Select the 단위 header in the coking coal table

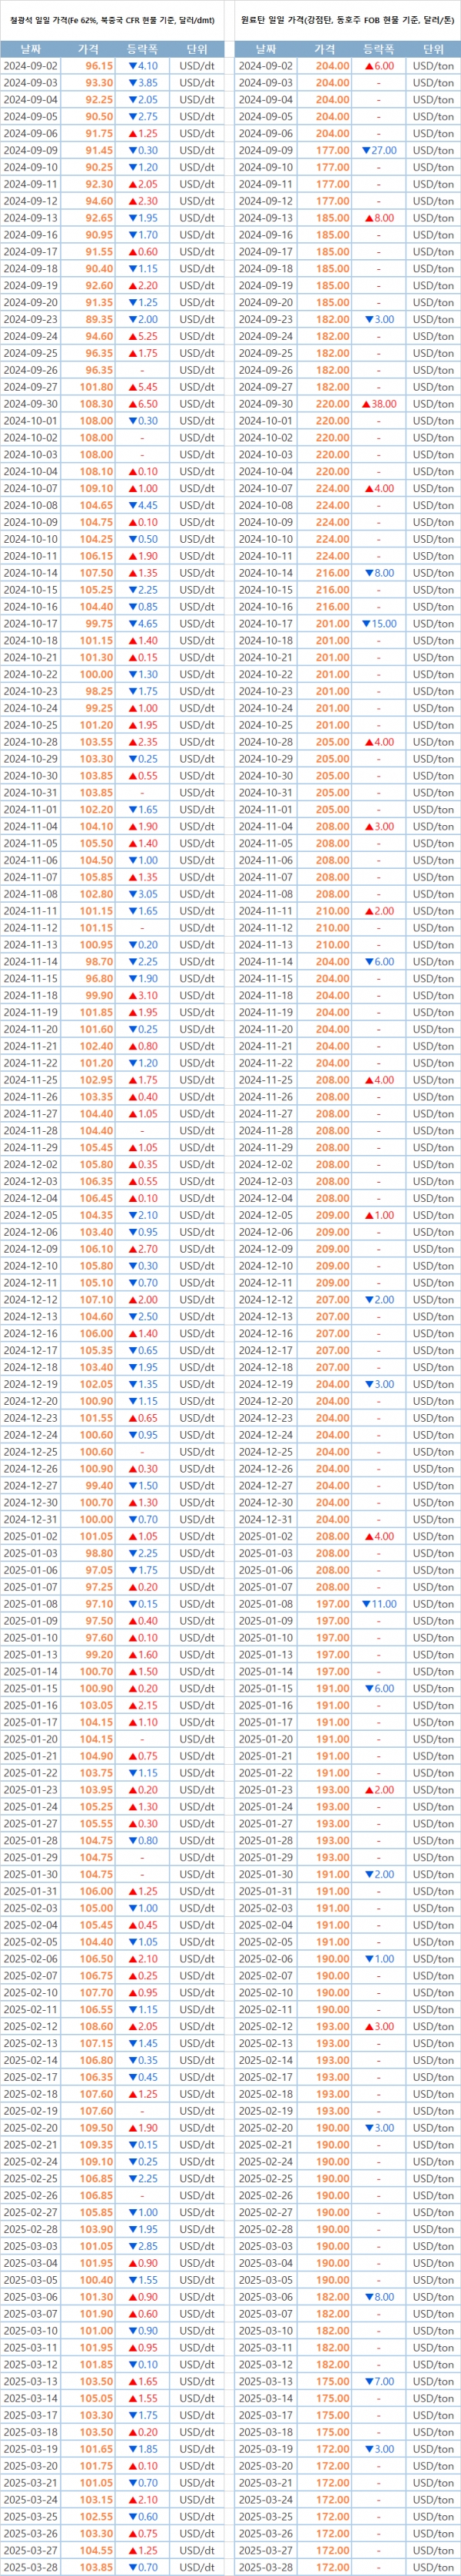(433, 48)
